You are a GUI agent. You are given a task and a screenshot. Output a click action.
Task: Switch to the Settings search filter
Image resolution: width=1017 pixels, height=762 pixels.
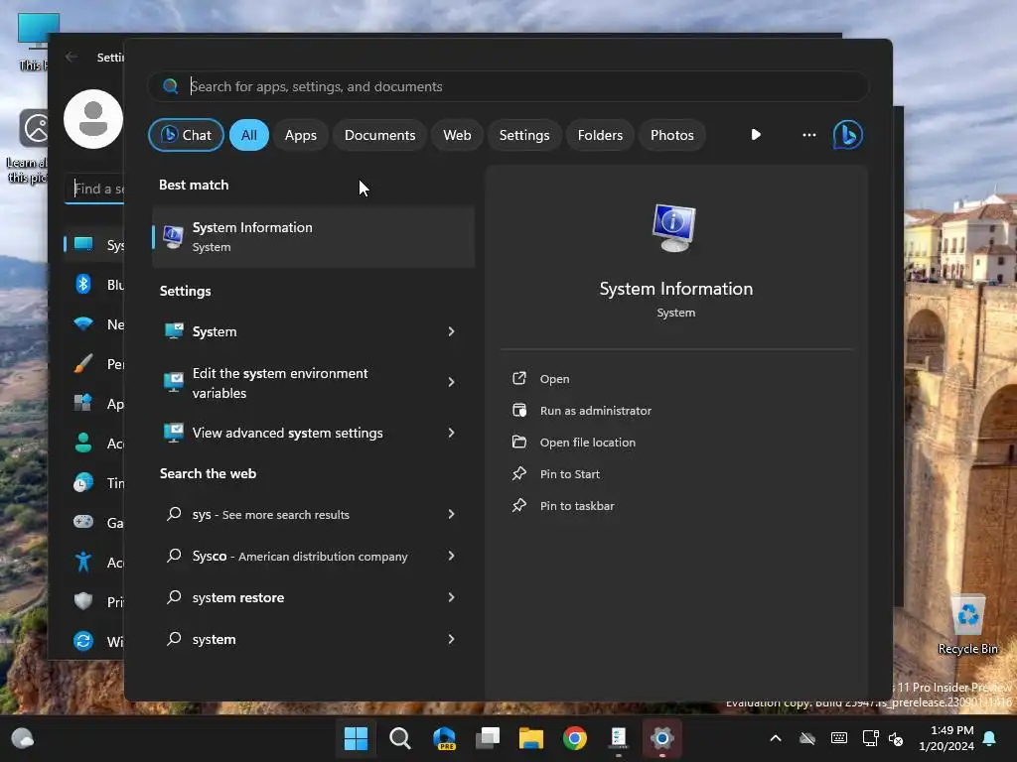pos(524,135)
